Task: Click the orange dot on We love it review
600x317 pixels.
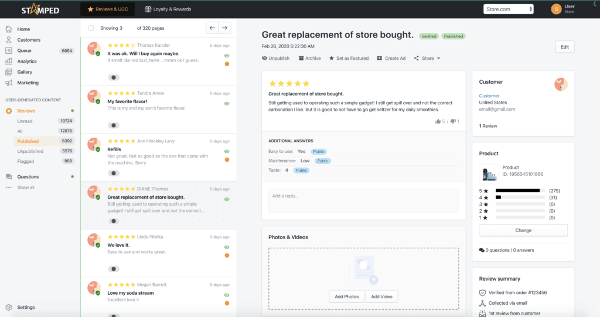Action: point(227,255)
